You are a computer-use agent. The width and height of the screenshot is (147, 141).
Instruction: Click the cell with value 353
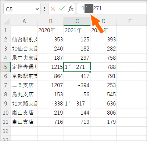[51, 40]
